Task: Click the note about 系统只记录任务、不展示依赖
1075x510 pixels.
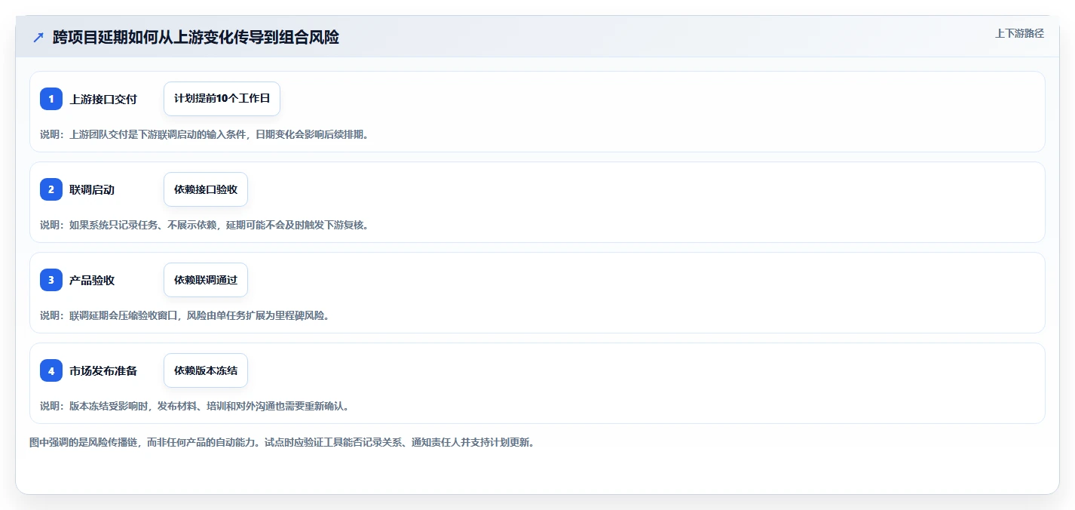Action: pos(204,225)
